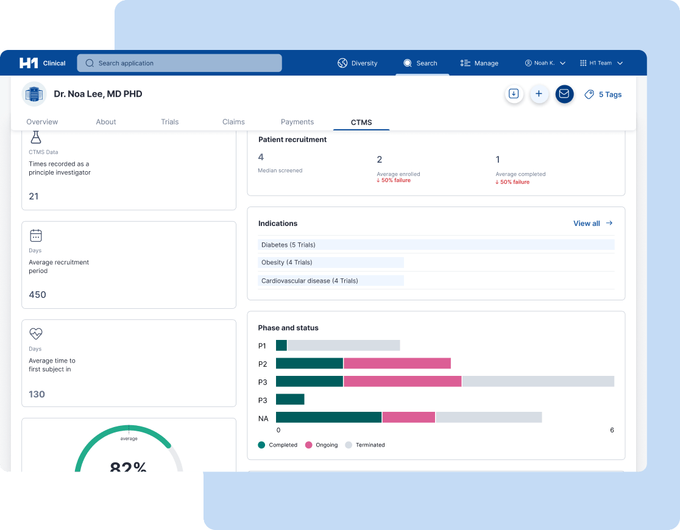Select Diabetes (5 Trials) row
This screenshot has height=530, width=680.
[436, 245]
